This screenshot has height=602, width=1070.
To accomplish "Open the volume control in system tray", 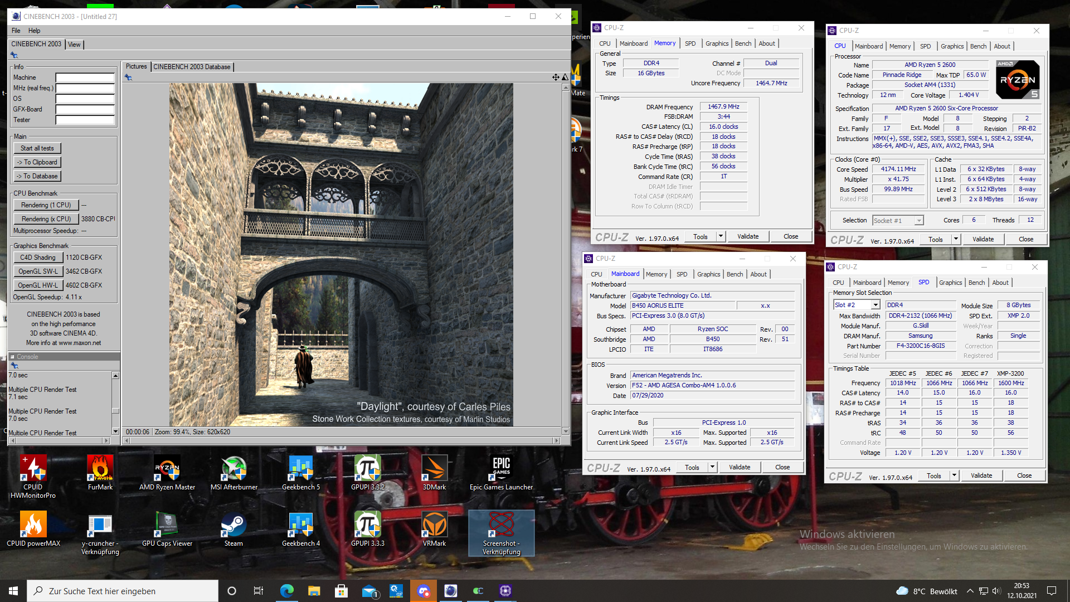I will pos(996,591).
